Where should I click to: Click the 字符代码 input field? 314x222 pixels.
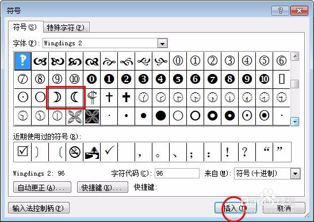177,173
